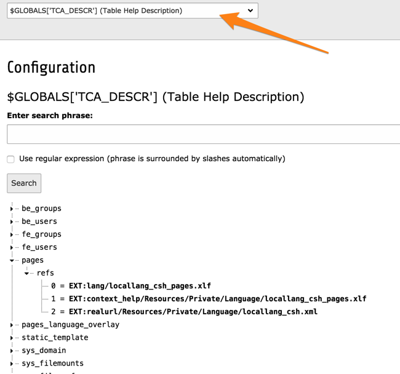Click the search phrase input field
This screenshot has height=374, width=400.
coord(203,134)
